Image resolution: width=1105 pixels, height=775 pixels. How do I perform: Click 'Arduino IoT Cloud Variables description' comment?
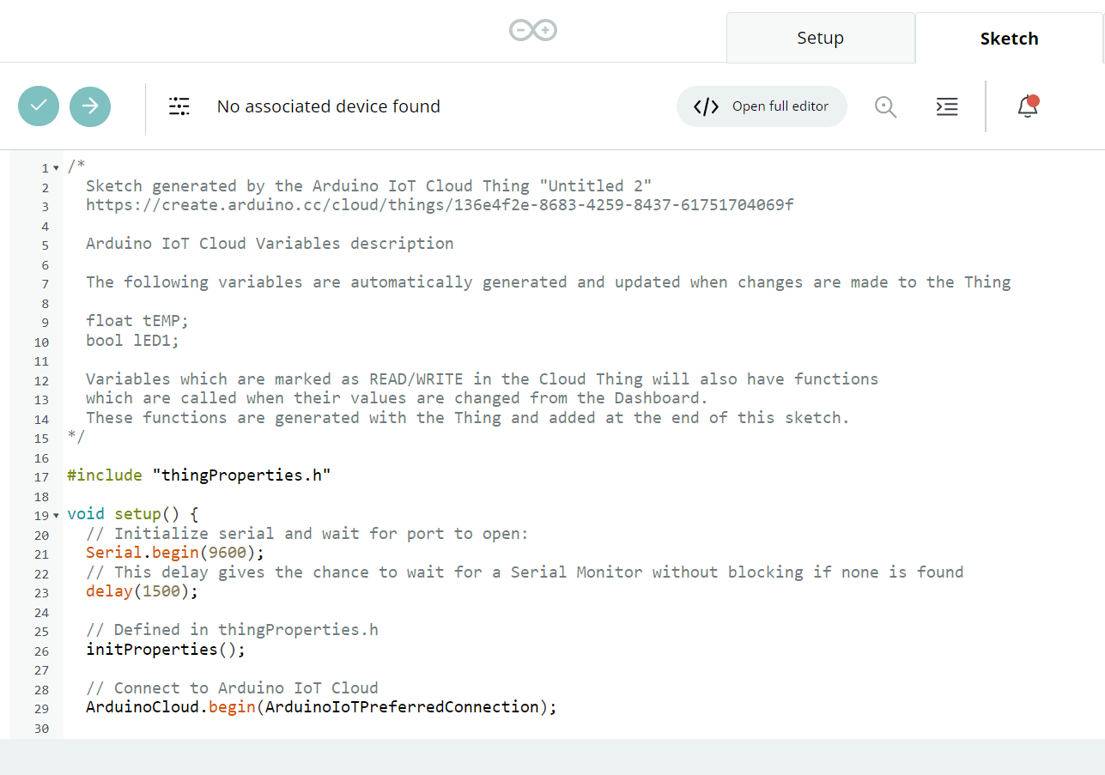[x=270, y=244]
